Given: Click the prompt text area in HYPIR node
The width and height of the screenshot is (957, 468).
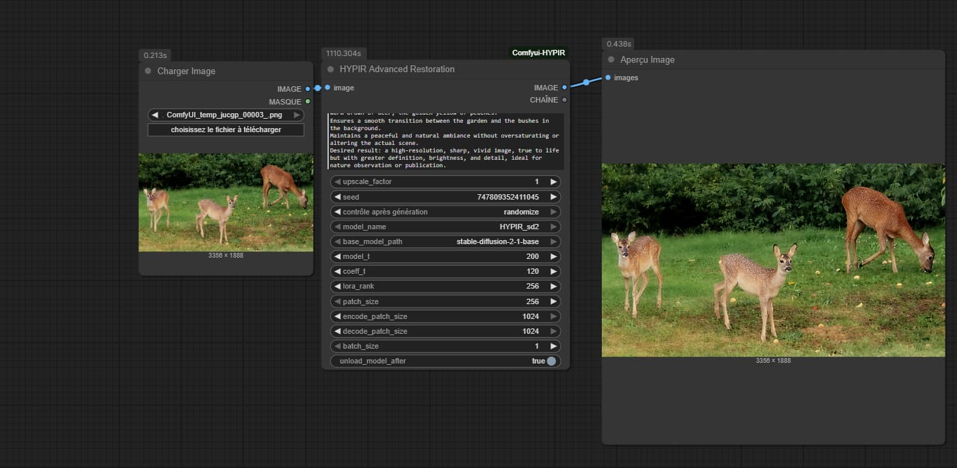Looking at the screenshot, I should point(445,142).
